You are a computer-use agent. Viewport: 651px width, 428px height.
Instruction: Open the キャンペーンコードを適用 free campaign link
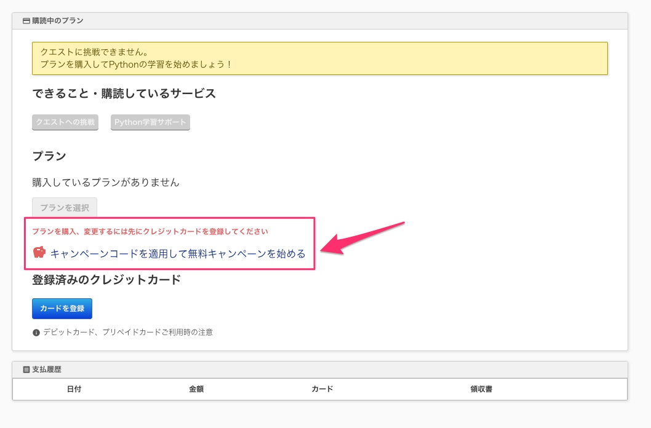click(178, 253)
